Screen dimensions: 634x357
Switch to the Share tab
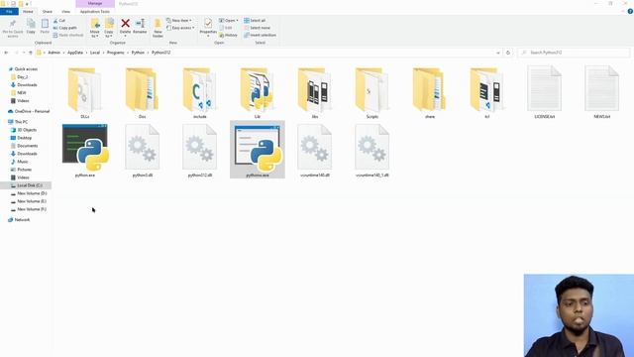48,12
